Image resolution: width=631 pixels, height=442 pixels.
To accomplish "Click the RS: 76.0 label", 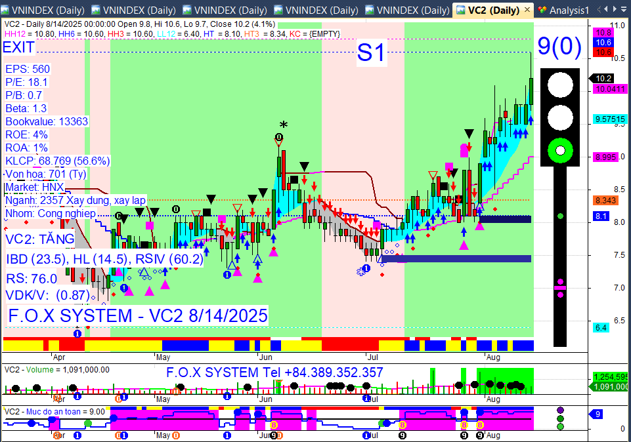I will pos(32,279).
